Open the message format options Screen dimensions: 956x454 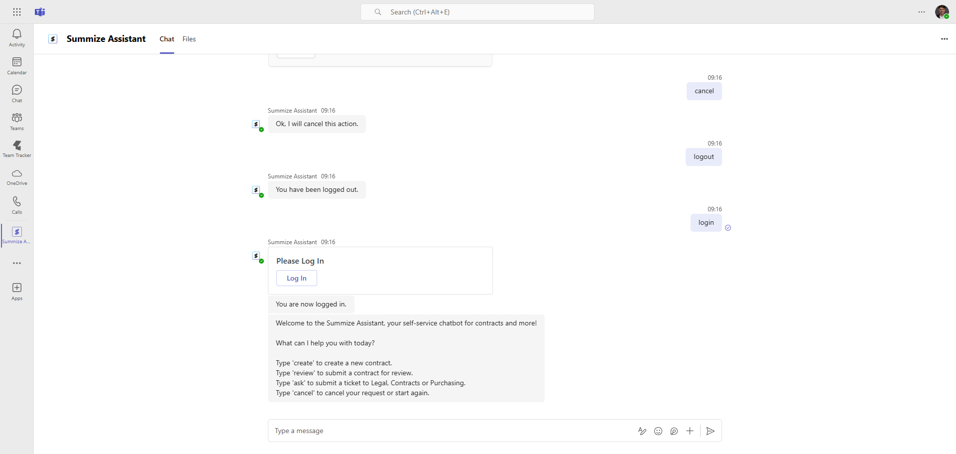point(642,431)
